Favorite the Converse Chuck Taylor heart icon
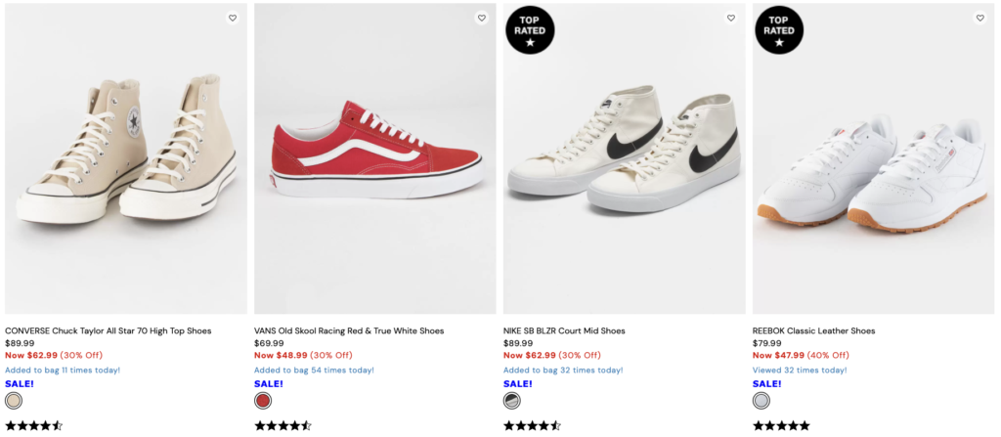1001x437 pixels. coord(233,18)
